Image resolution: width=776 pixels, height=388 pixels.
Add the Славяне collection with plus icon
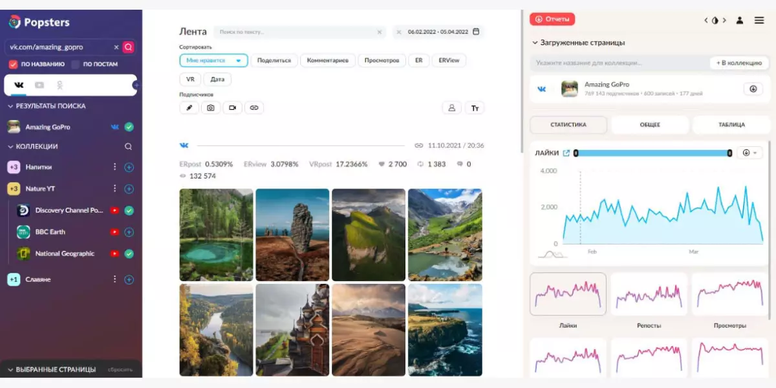(x=129, y=279)
